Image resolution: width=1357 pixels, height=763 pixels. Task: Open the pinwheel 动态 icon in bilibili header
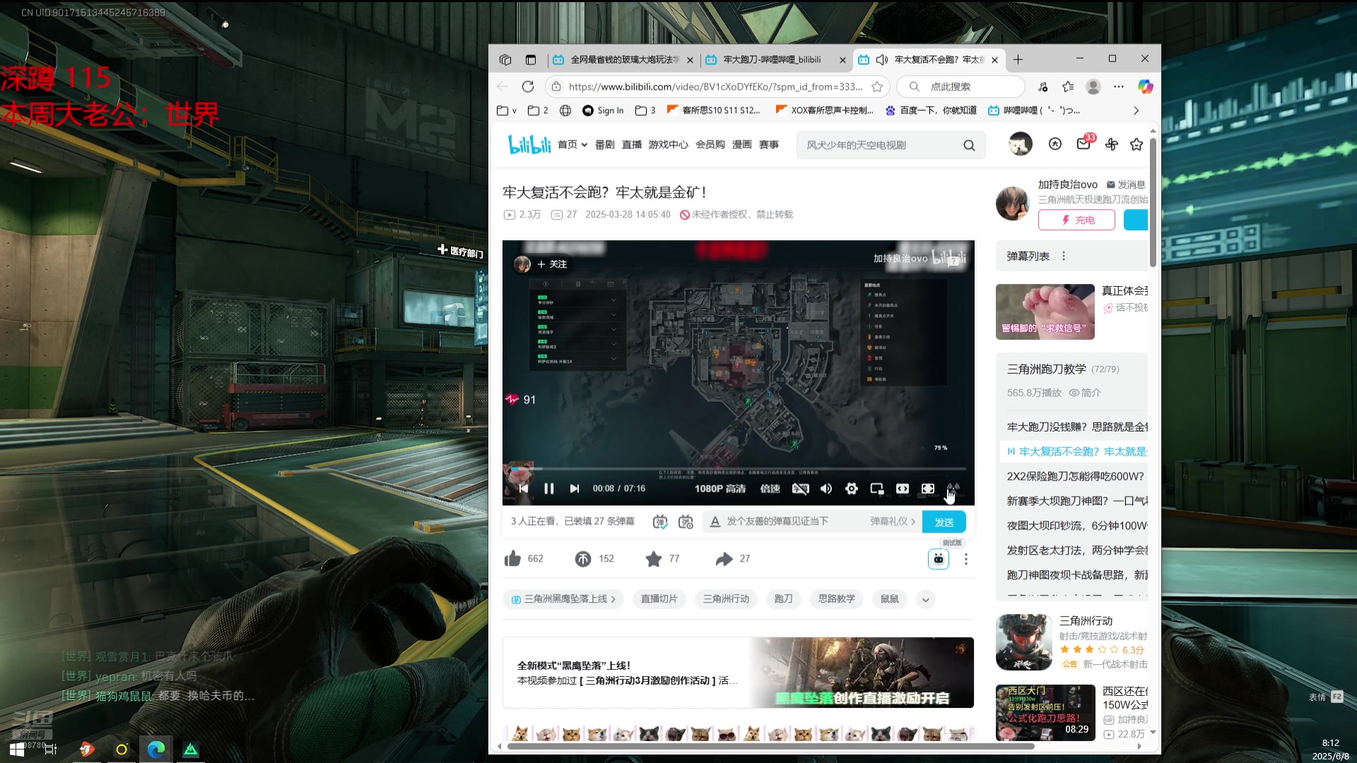pyautogui.click(x=1111, y=144)
